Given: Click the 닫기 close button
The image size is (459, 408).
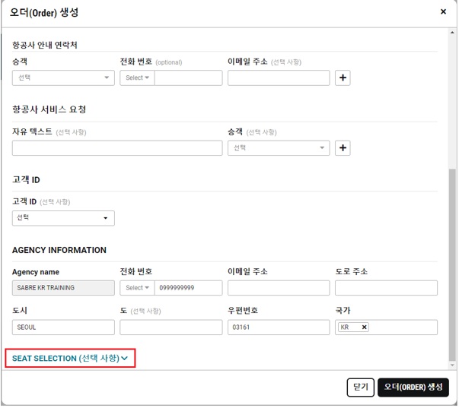Looking at the screenshot, I should (360, 387).
